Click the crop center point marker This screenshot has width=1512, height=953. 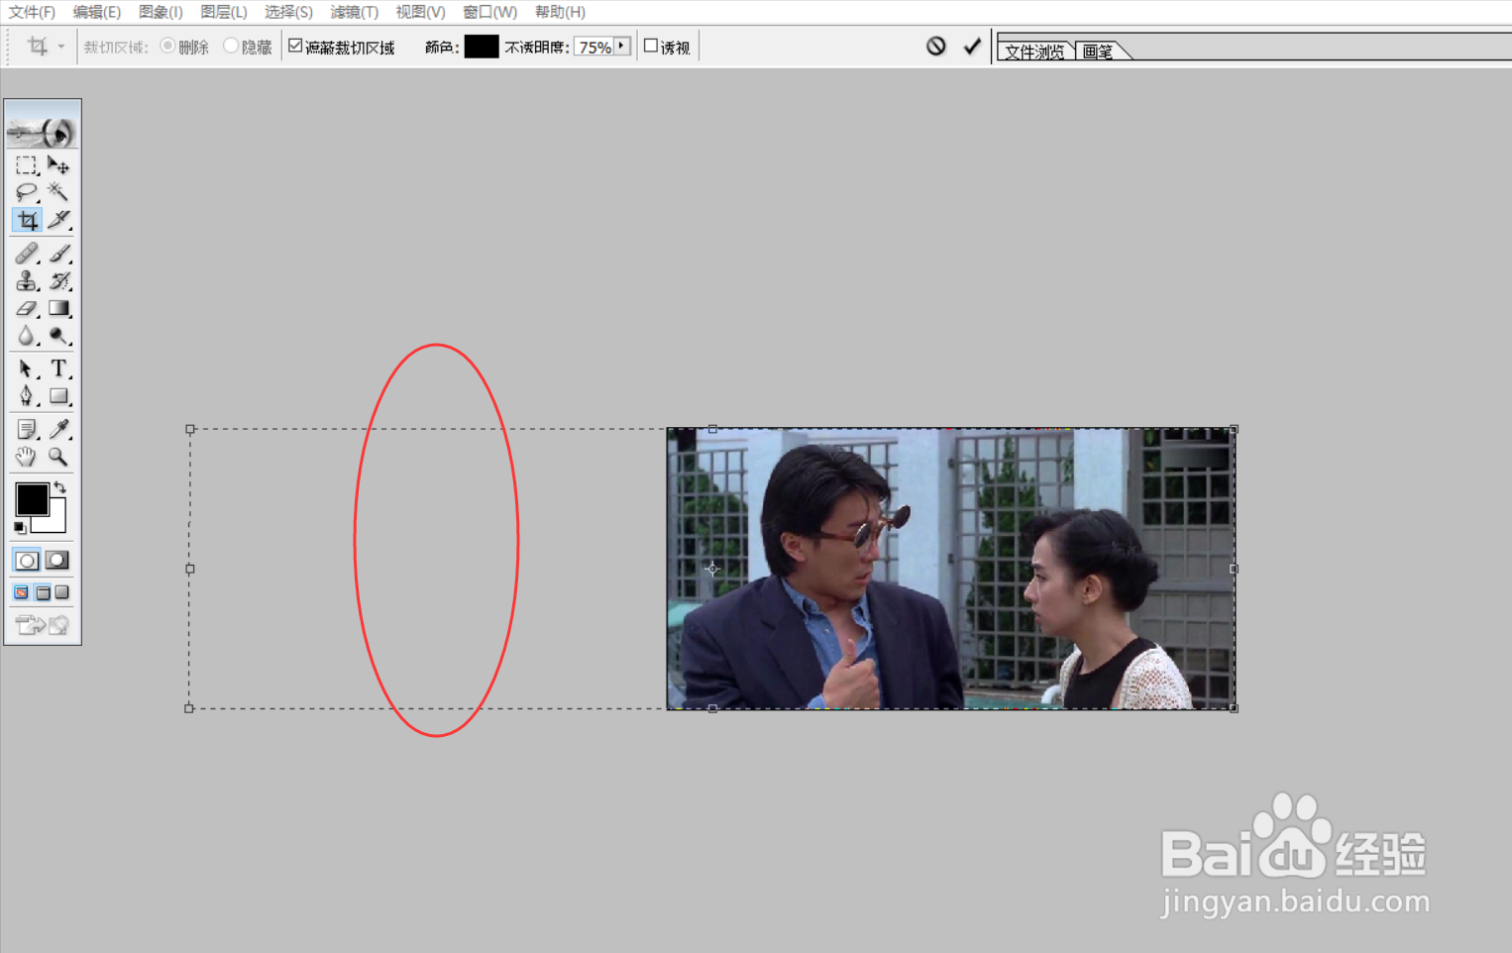[x=712, y=569]
